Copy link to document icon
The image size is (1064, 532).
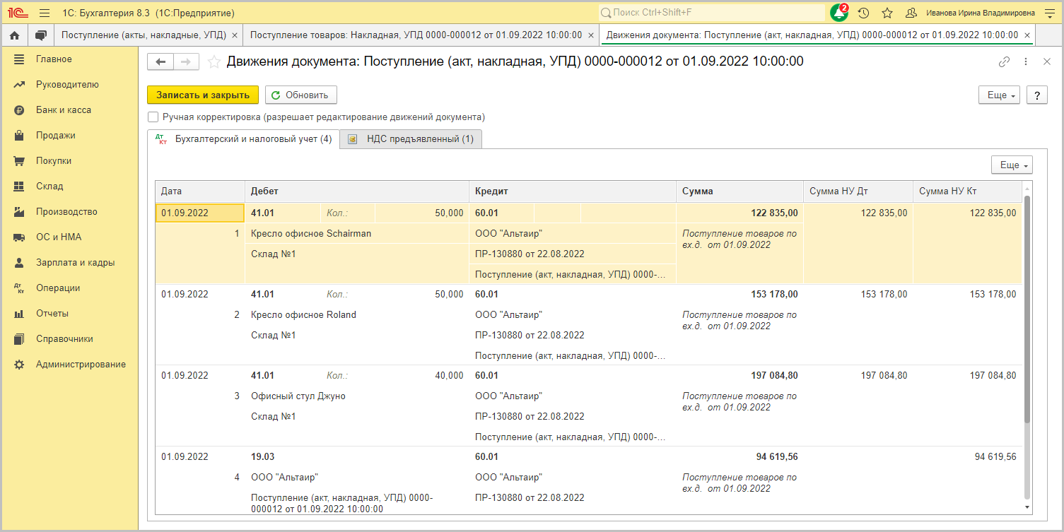1004,62
